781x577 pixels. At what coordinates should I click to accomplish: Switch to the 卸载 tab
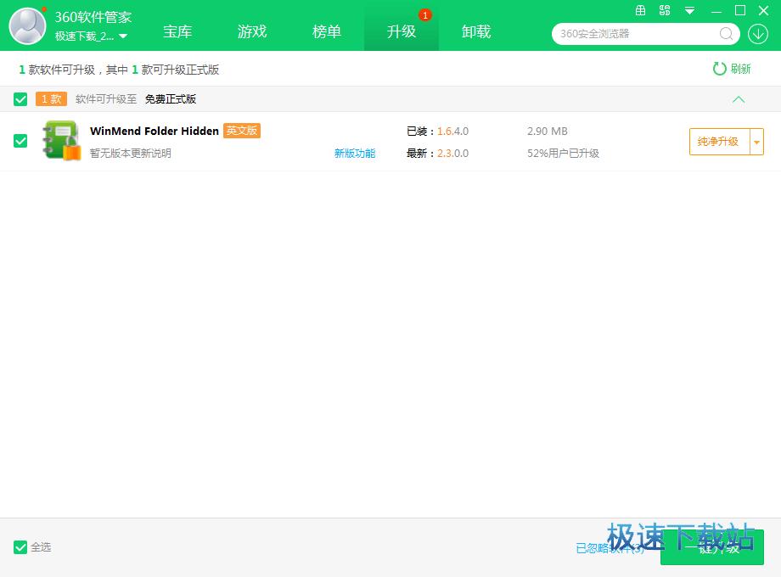click(476, 31)
